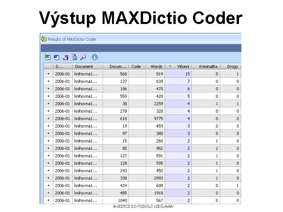Select the Vězení value 7
The width and height of the screenshot is (283, 212).
tap(178, 81)
